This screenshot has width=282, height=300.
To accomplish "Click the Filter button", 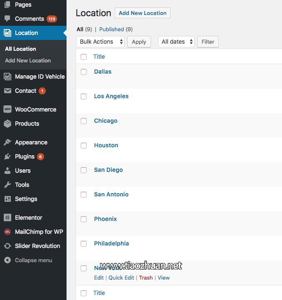I will [208, 42].
